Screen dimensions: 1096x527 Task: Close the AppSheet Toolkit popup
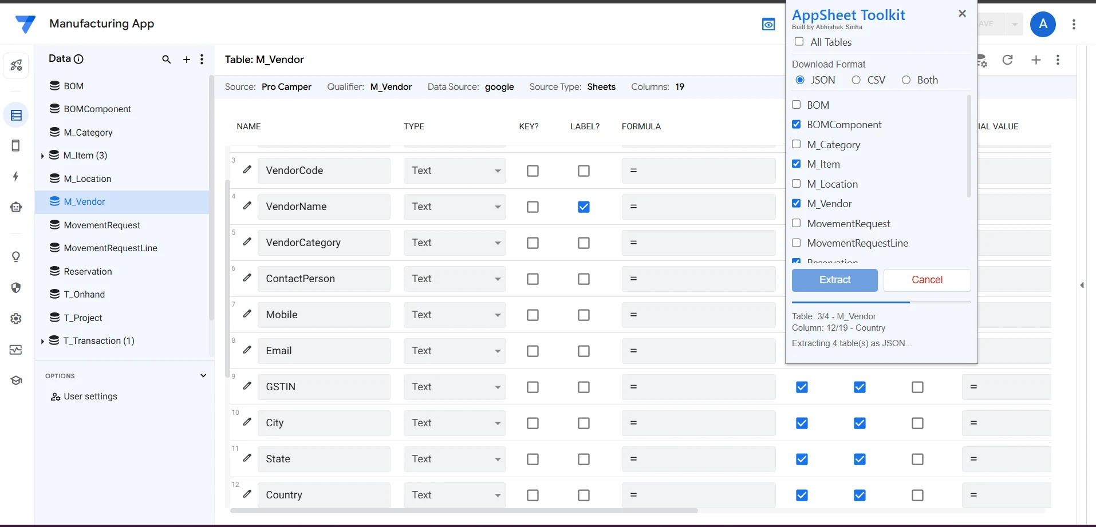pyautogui.click(x=962, y=14)
